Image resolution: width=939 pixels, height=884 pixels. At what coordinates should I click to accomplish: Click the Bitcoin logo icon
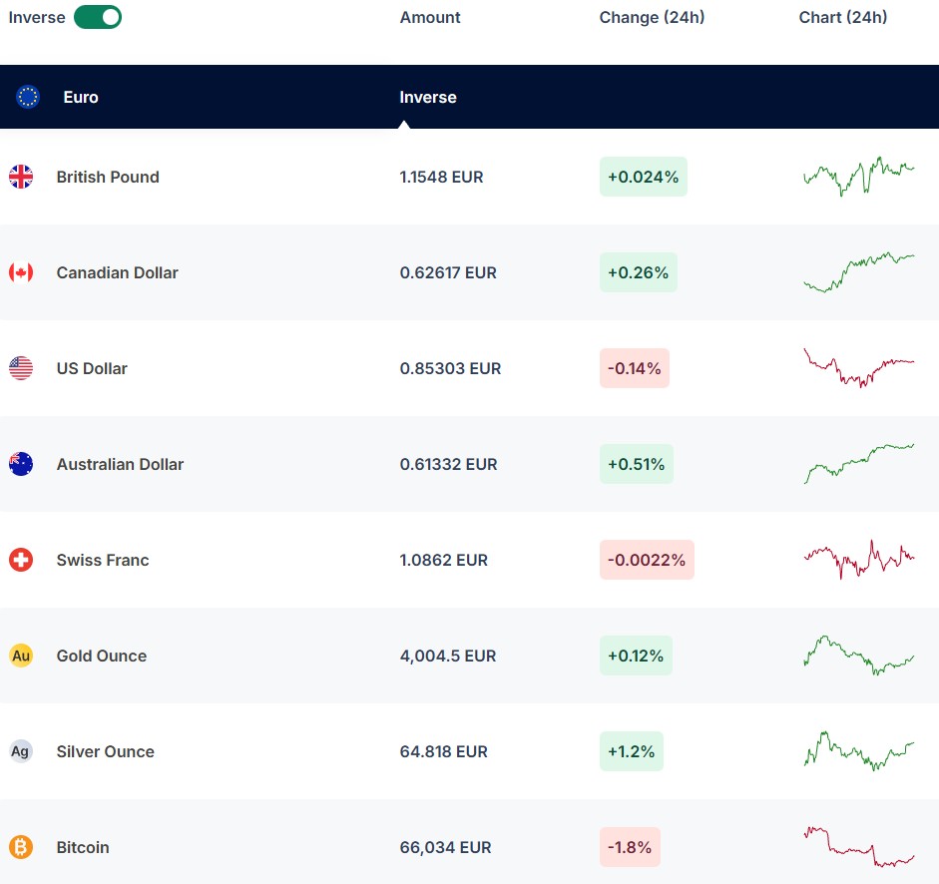tap(21, 847)
